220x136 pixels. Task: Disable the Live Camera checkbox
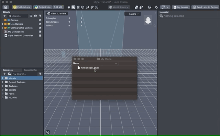click(40, 24)
